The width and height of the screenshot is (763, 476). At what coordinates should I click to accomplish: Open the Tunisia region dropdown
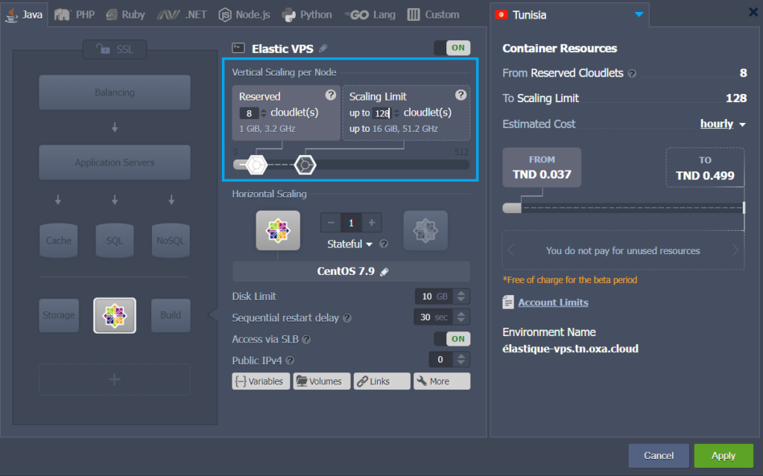pyautogui.click(x=638, y=15)
